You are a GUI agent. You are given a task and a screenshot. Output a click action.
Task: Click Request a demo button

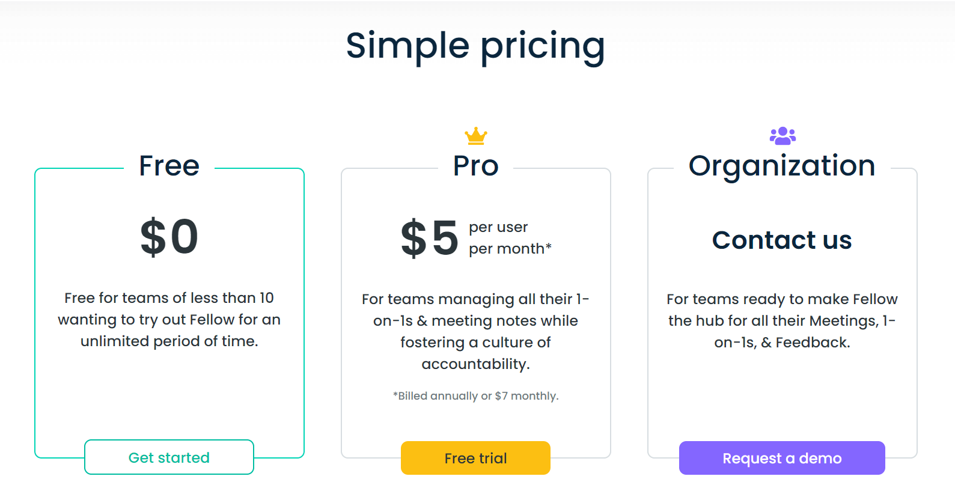[782, 458]
